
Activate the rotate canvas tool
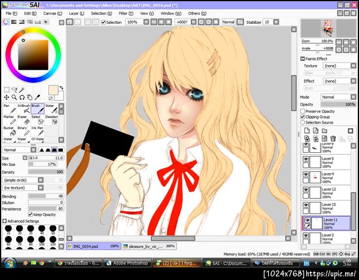coord(22,97)
